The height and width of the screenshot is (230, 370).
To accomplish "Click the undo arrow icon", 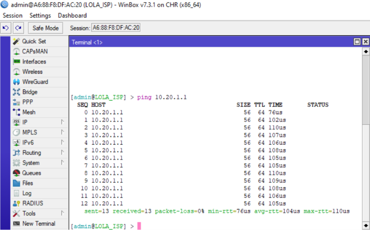I will [7, 28].
